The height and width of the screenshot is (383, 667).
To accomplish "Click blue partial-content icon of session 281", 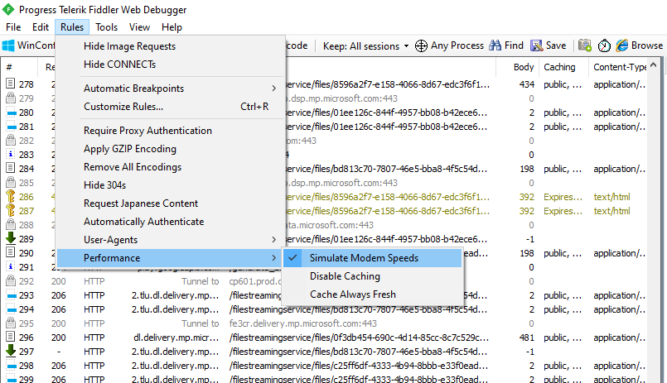I will tap(11, 127).
